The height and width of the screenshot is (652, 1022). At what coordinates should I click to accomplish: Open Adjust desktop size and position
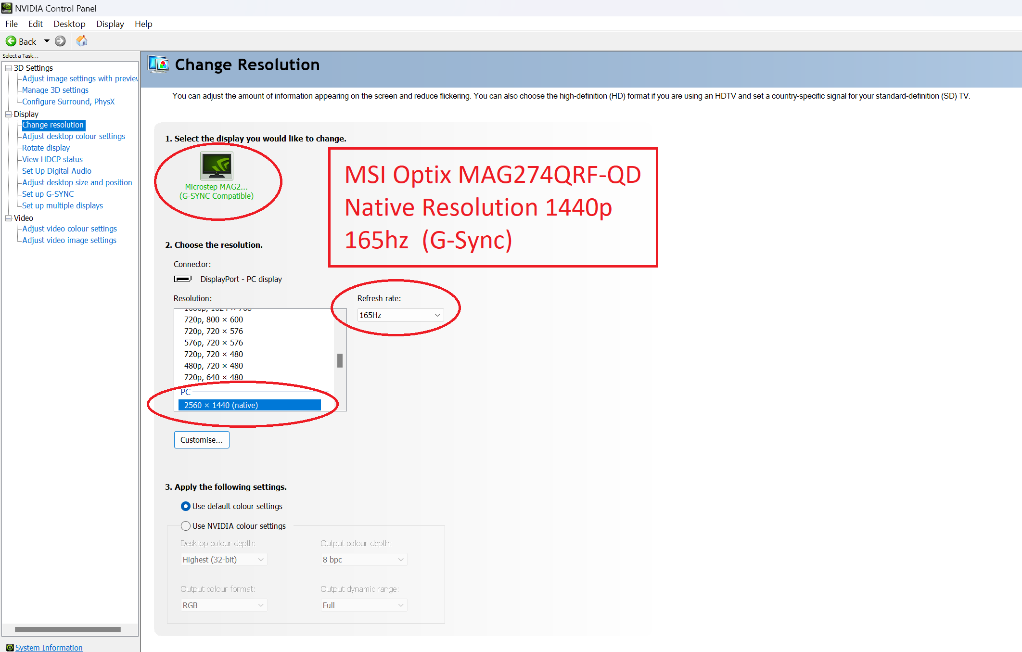pyautogui.click(x=77, y=182)
